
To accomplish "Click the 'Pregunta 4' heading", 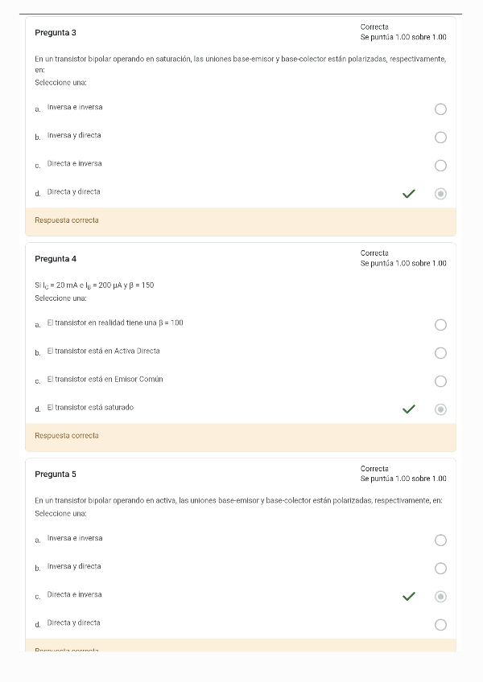I will coord(56,259).
